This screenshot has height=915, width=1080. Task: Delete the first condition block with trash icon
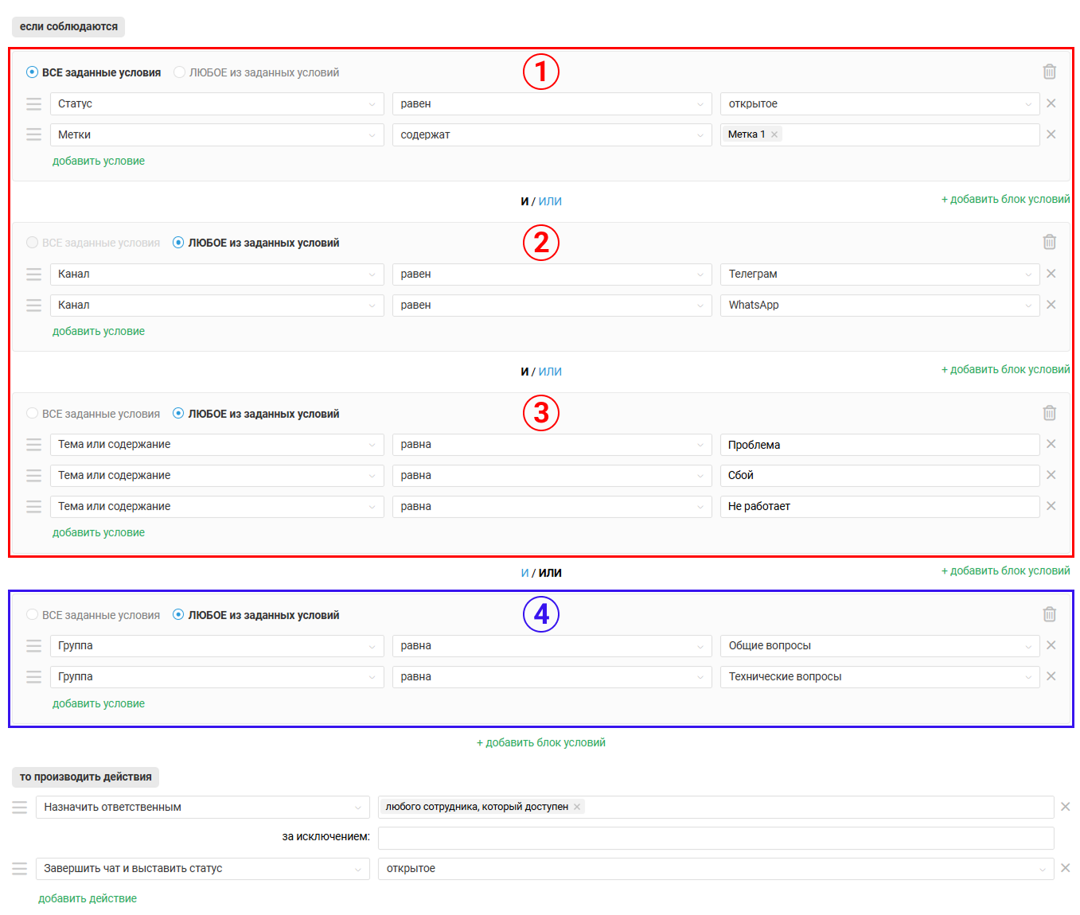click(x=1049, y=72)
